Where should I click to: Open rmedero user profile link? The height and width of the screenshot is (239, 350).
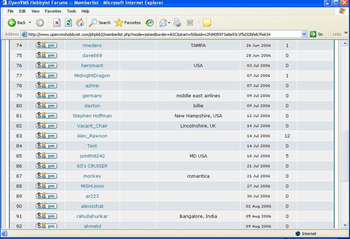point(92,45)
